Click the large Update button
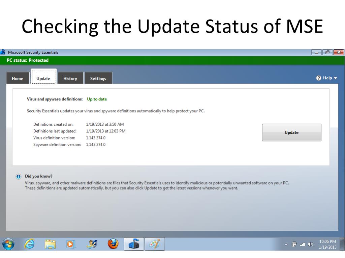This screenshot has width=345, height=258. click(291, 132)
